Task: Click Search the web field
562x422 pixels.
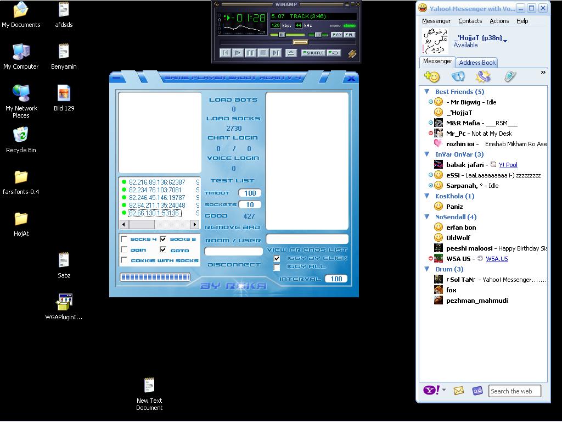Action: (x=514, y=391)
